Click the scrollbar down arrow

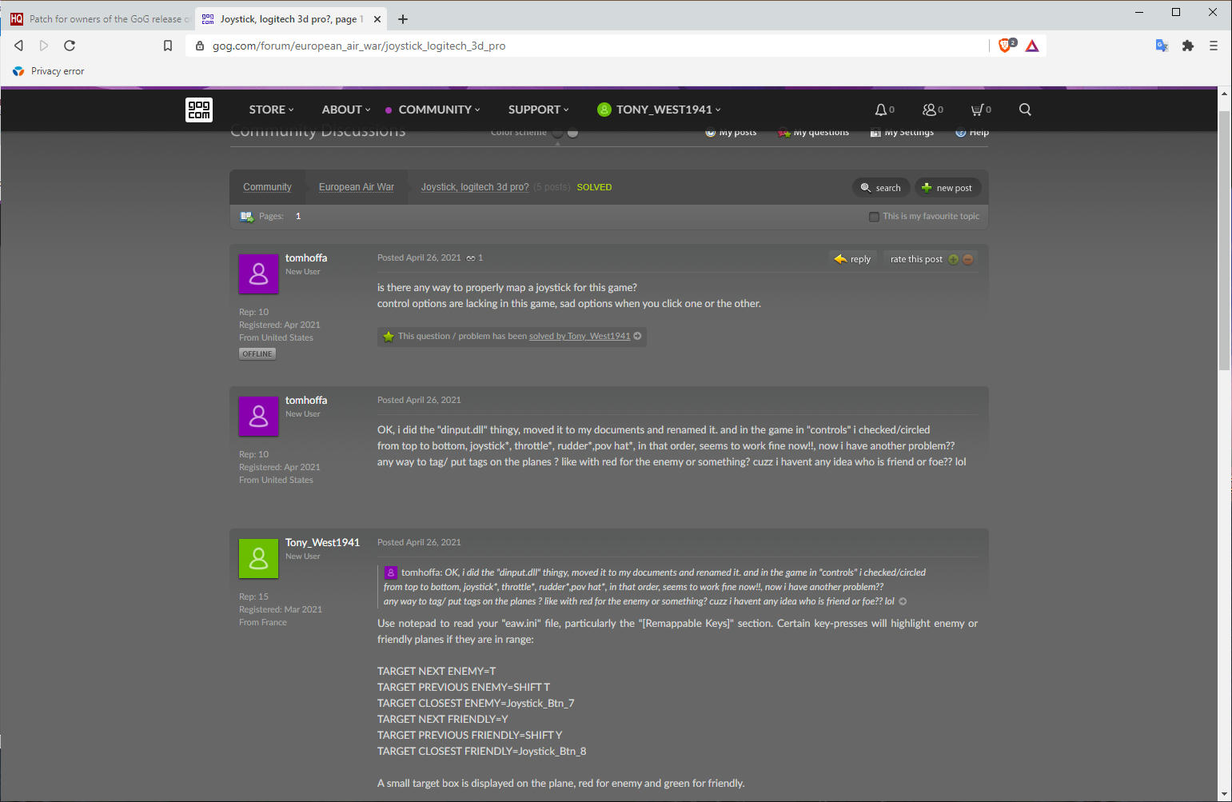[x=1224, y=794]
